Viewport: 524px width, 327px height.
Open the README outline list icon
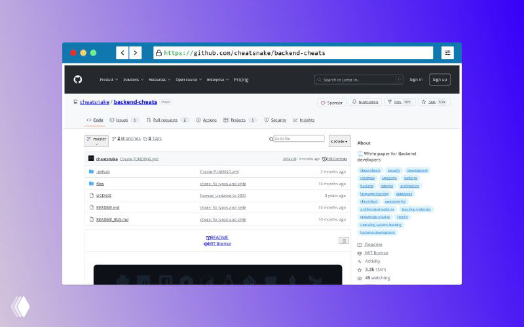tap(343, 241)
